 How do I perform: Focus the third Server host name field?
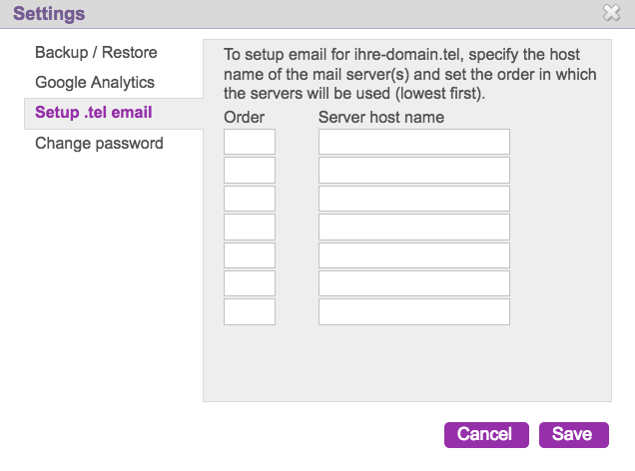tap(414, 199)
